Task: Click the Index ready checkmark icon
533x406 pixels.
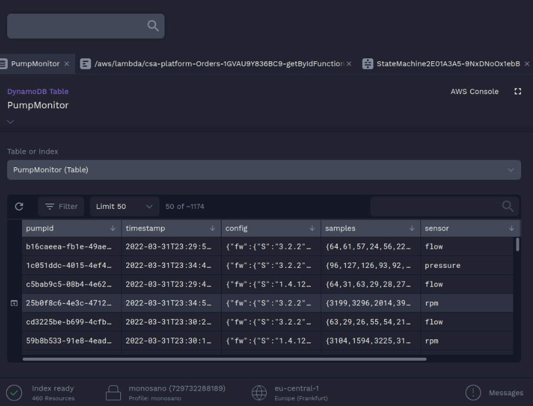Action: click(14, 393)
